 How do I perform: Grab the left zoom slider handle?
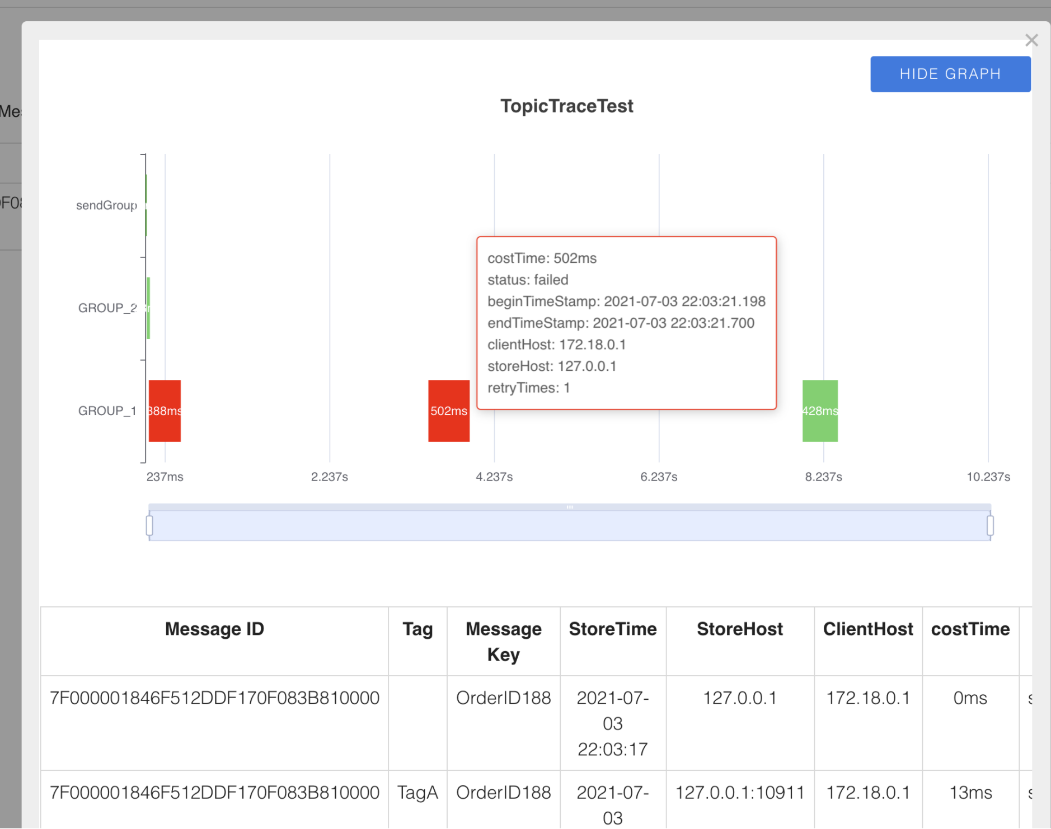click(149, 526)
